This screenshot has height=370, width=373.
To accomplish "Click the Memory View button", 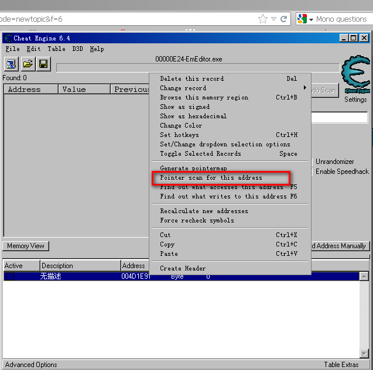I will [26, 246].
